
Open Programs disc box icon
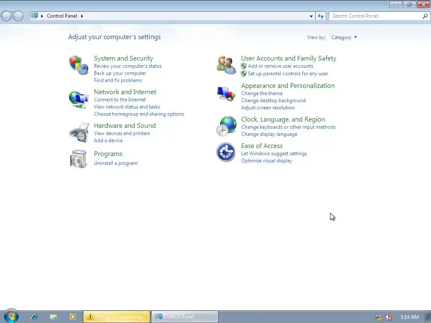pyautogui.click(x=78, y=159)
